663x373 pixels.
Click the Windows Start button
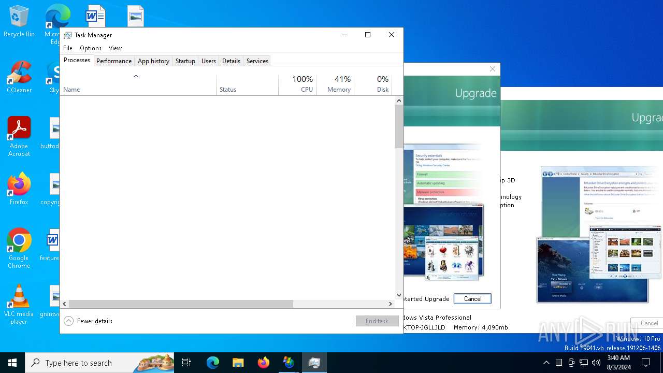point(12,363)
